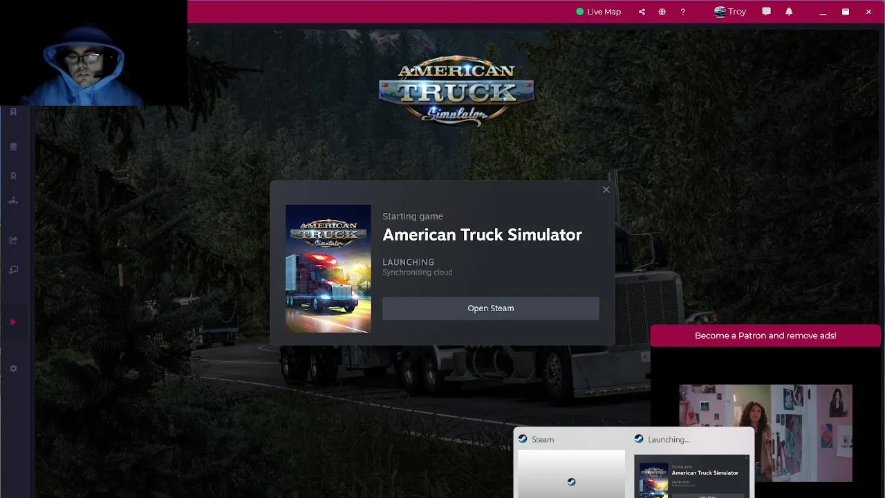Click the American Truck Simulator logo banner
Image resolution: width=885 pixels, height=498 pixels.
pyautogui.click(x=456, y=91)
